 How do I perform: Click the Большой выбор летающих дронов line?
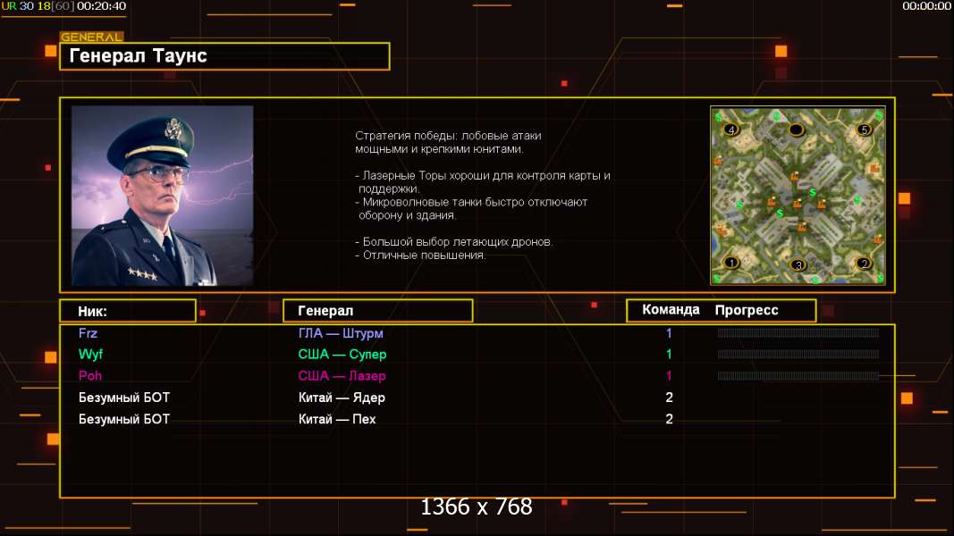click(x=454, y=242)
